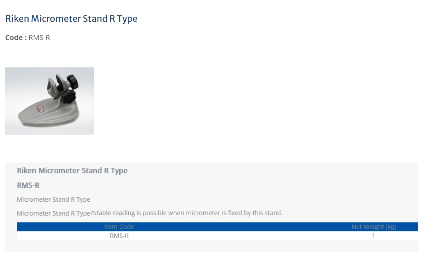Viewport: 444px width, 260px height.
Task: Click the bold Riken Micrometer Stand R Type heading in description
Action: tap(72, 171)
